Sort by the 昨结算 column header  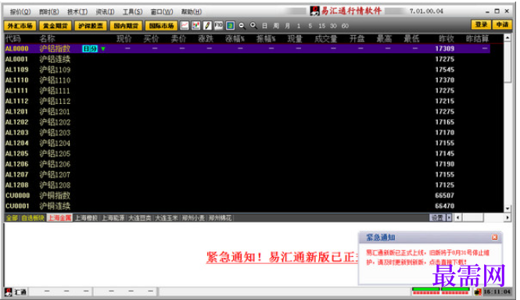477,38
